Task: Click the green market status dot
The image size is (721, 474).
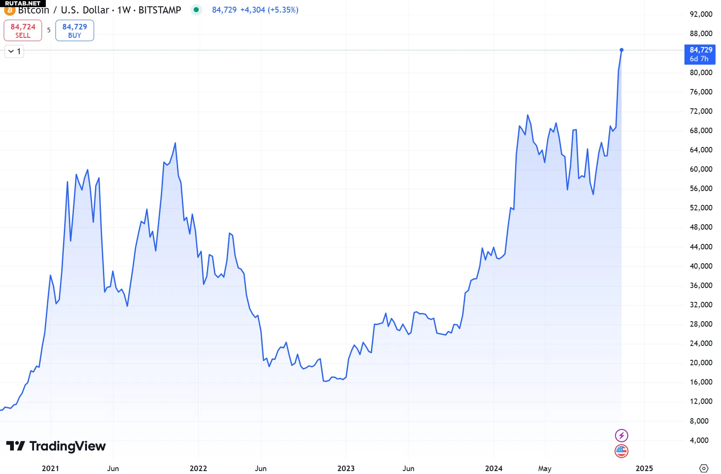Action: point(196,10)
